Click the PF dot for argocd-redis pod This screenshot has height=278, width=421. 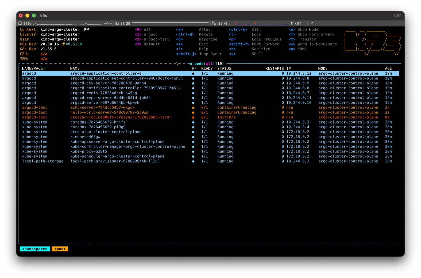[x=193, y=93]
